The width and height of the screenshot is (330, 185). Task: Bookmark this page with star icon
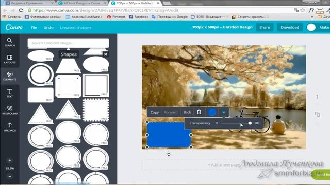pos(303,10)
